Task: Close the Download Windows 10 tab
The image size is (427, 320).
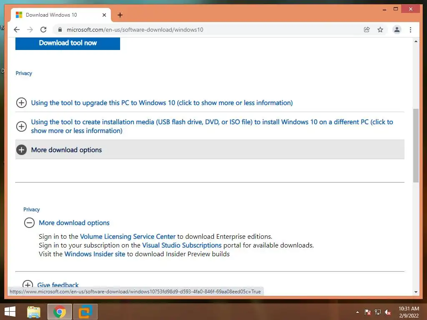Action: [104, 15]
